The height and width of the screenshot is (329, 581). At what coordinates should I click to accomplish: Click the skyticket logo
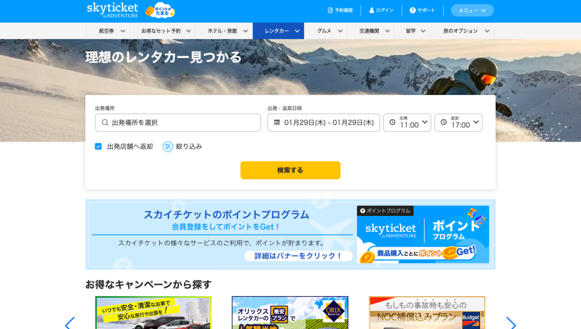[x=112, y=10]
